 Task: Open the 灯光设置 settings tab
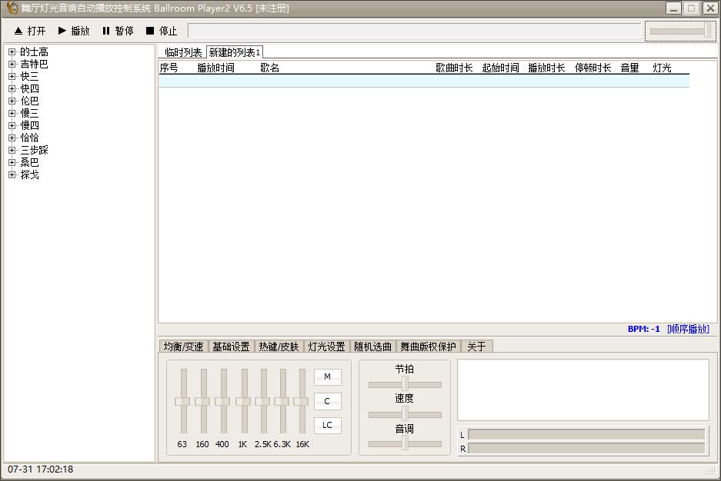pyautogui.click(x=326, y=347)
